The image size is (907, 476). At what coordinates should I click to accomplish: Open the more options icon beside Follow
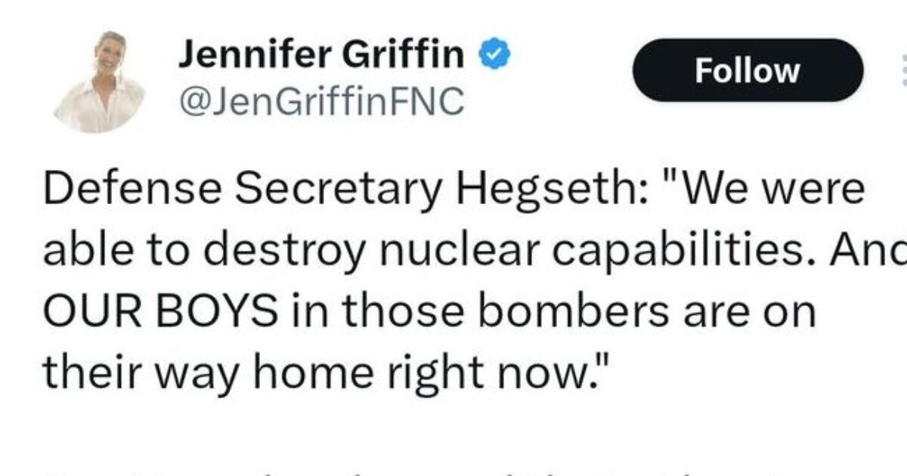tap(902, 70)
